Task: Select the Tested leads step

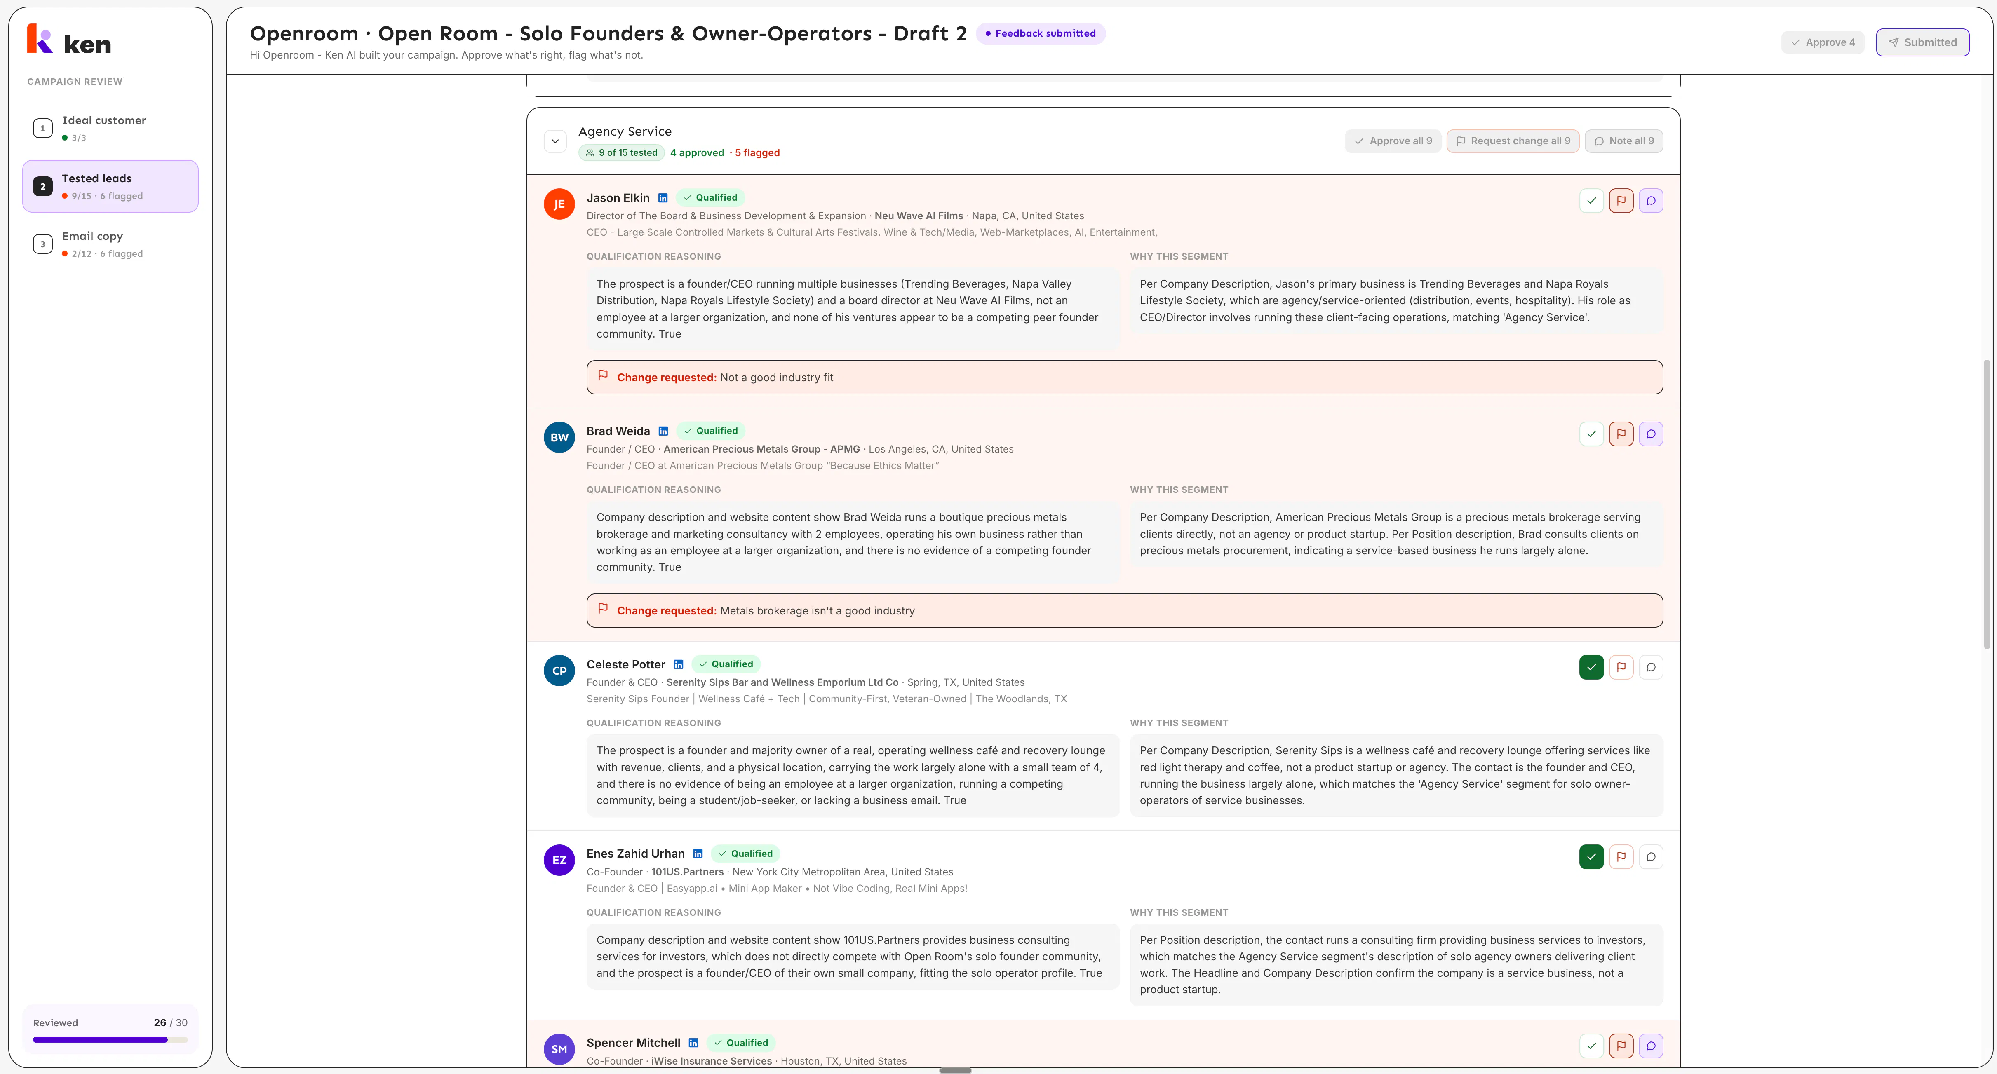Action: pos(110,186)
